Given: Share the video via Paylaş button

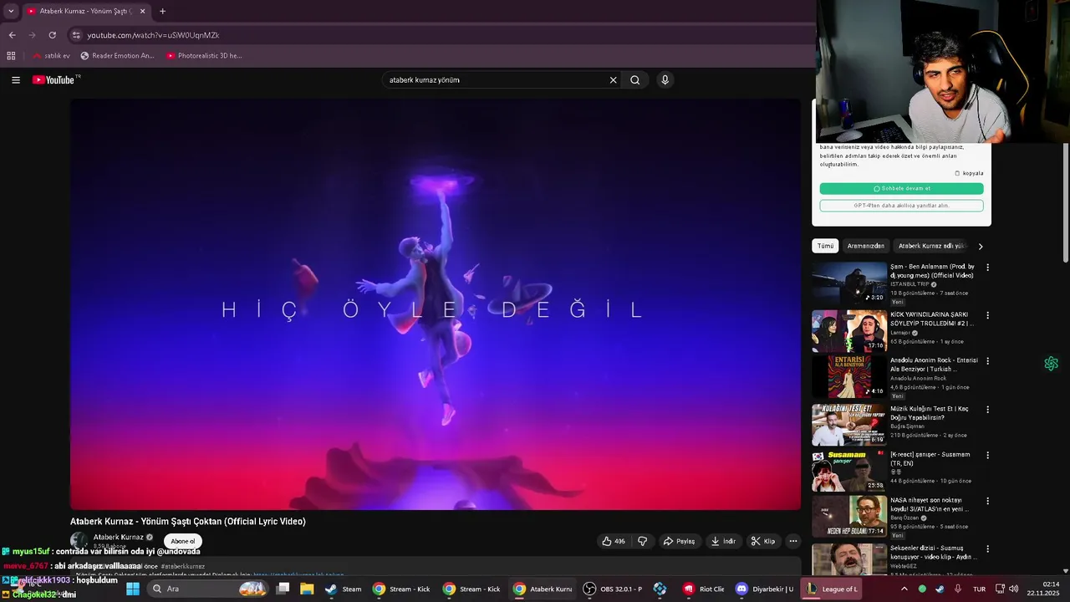Looking at the screenshot, I should 679,541.
